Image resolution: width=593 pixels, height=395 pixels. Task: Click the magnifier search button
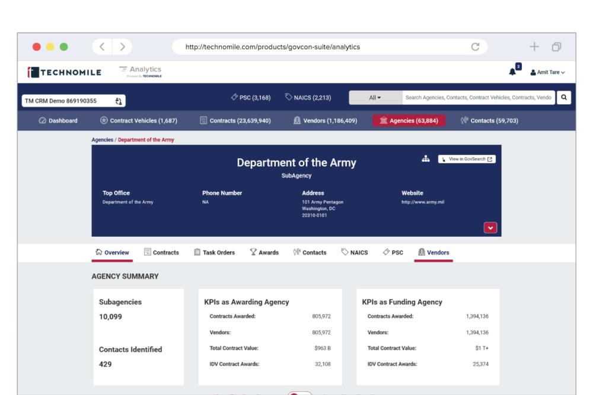[563, 98]
